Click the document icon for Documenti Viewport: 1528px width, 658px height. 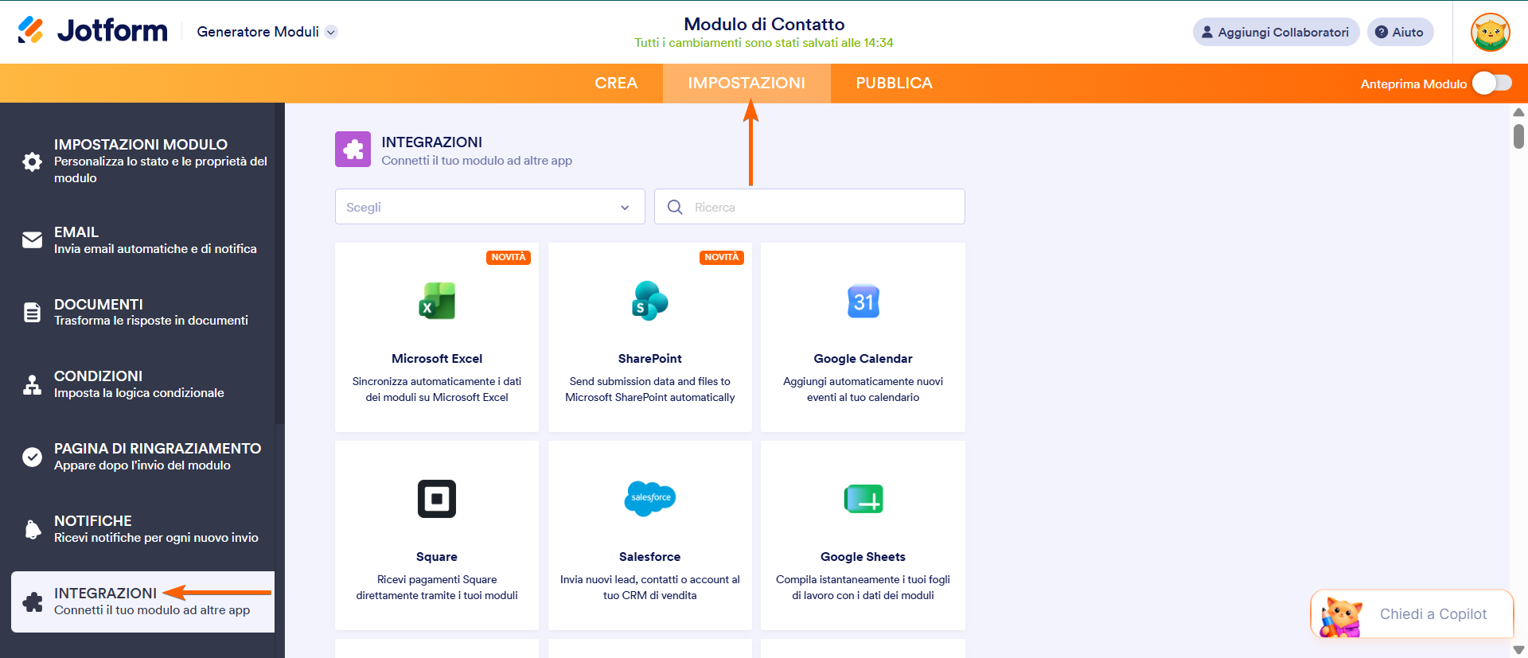[32, 312]
